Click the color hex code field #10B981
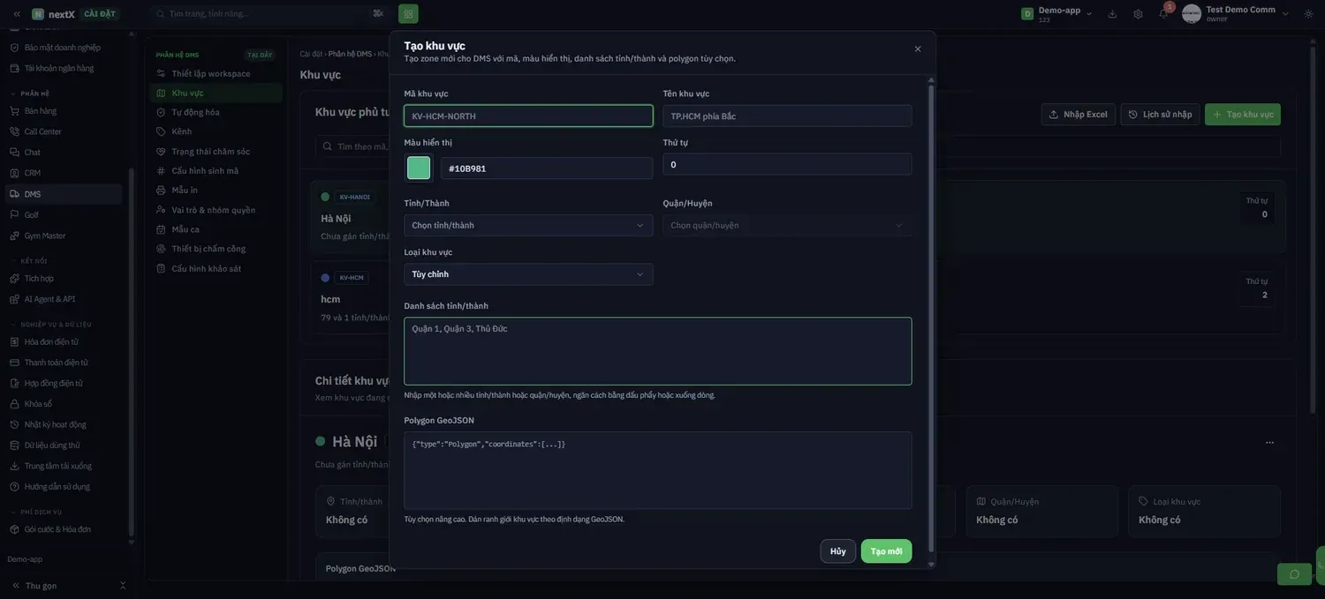 (x=547, y=168)
